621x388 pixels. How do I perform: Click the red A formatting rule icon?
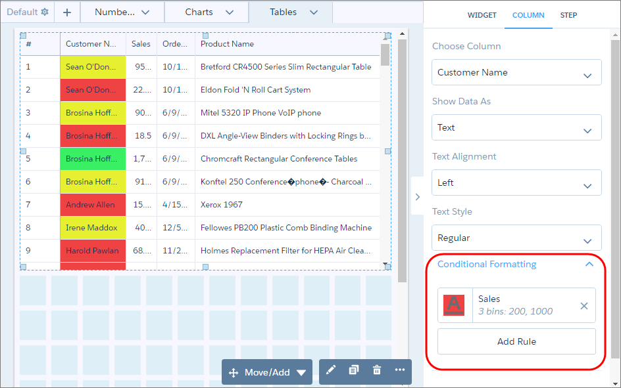tap(455, 305)
